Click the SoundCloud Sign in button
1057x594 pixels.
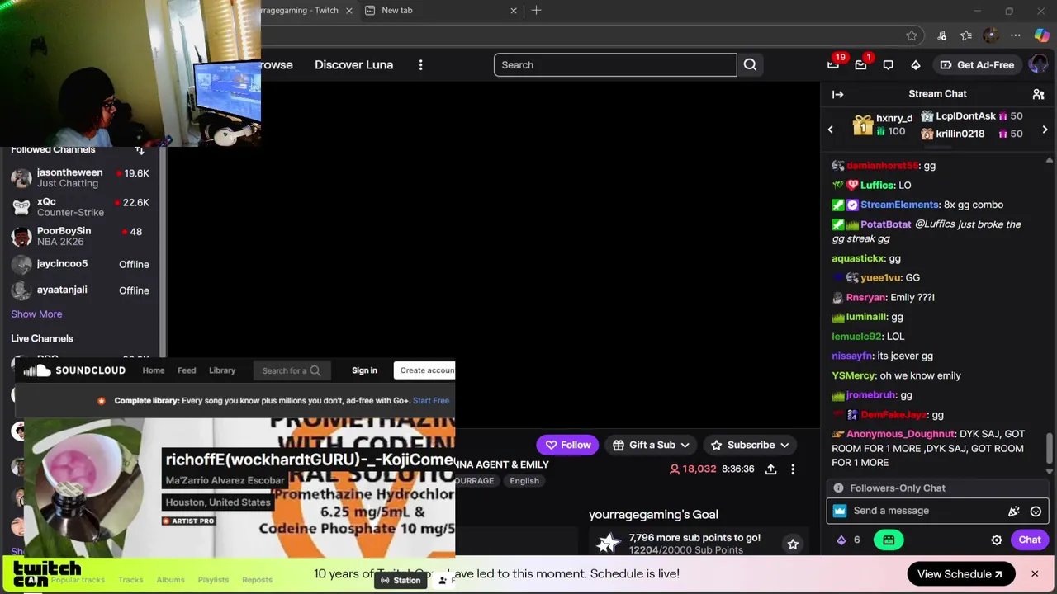pos(364,370)
